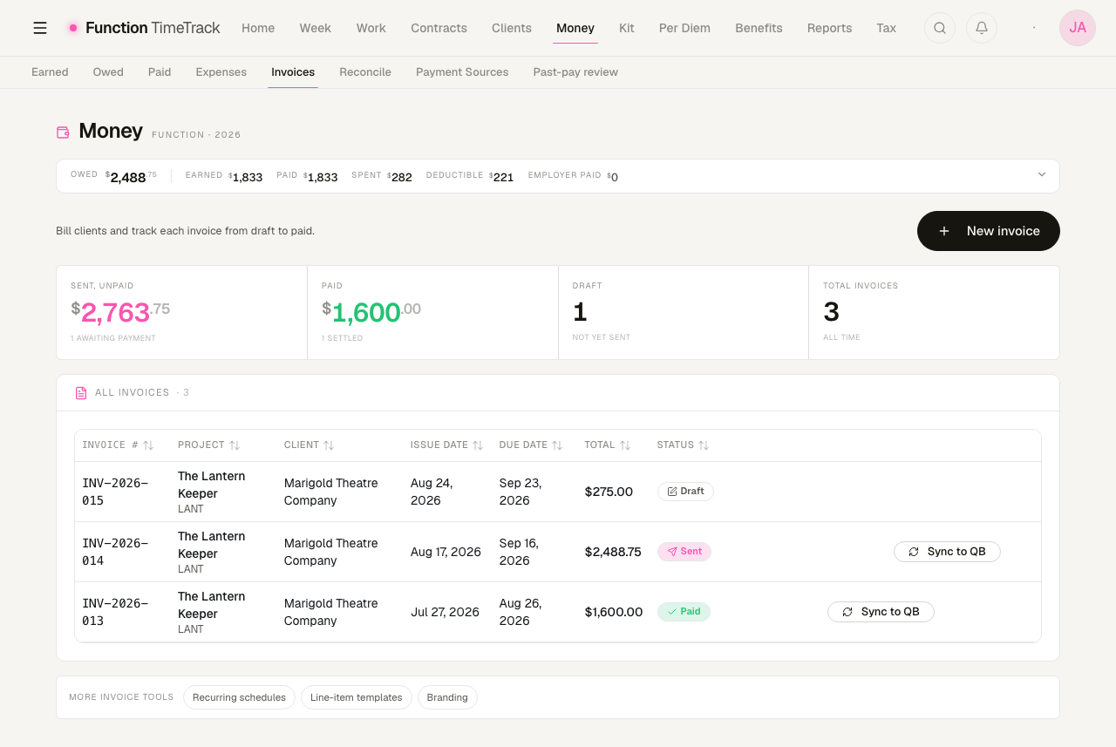The height and width of the screenshot is (747, 1116).
Task: Switch to the Reconcile tab
Action: (365, 72)
